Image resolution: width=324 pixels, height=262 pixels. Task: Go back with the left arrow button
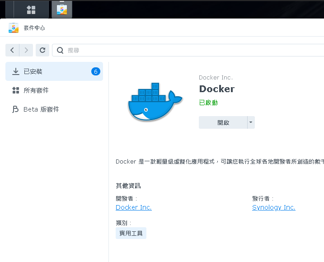(x=12, y=50)
